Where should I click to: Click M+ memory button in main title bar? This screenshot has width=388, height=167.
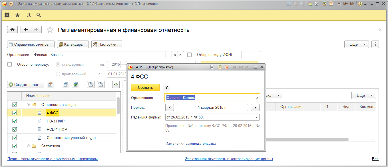[x=345, y=4]
